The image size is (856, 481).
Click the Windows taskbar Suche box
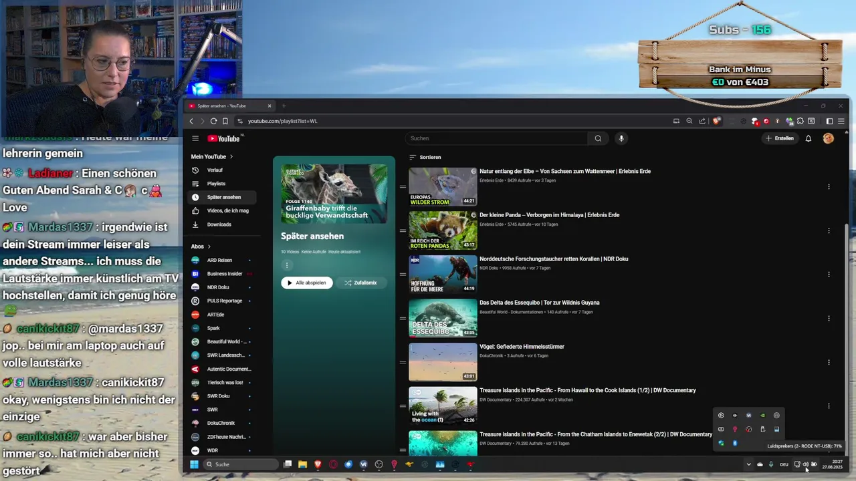(241, 464)
